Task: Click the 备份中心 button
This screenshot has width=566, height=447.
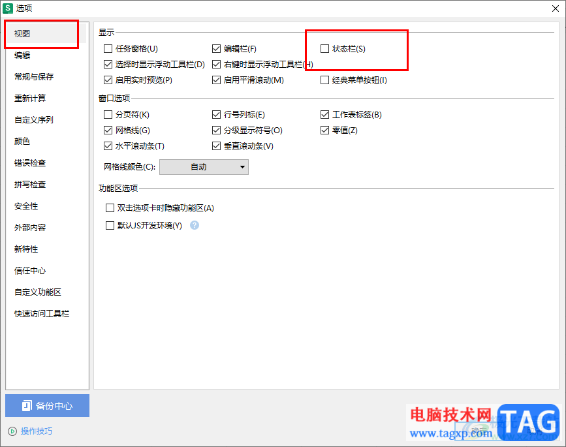Action: [x=47, y=405]
